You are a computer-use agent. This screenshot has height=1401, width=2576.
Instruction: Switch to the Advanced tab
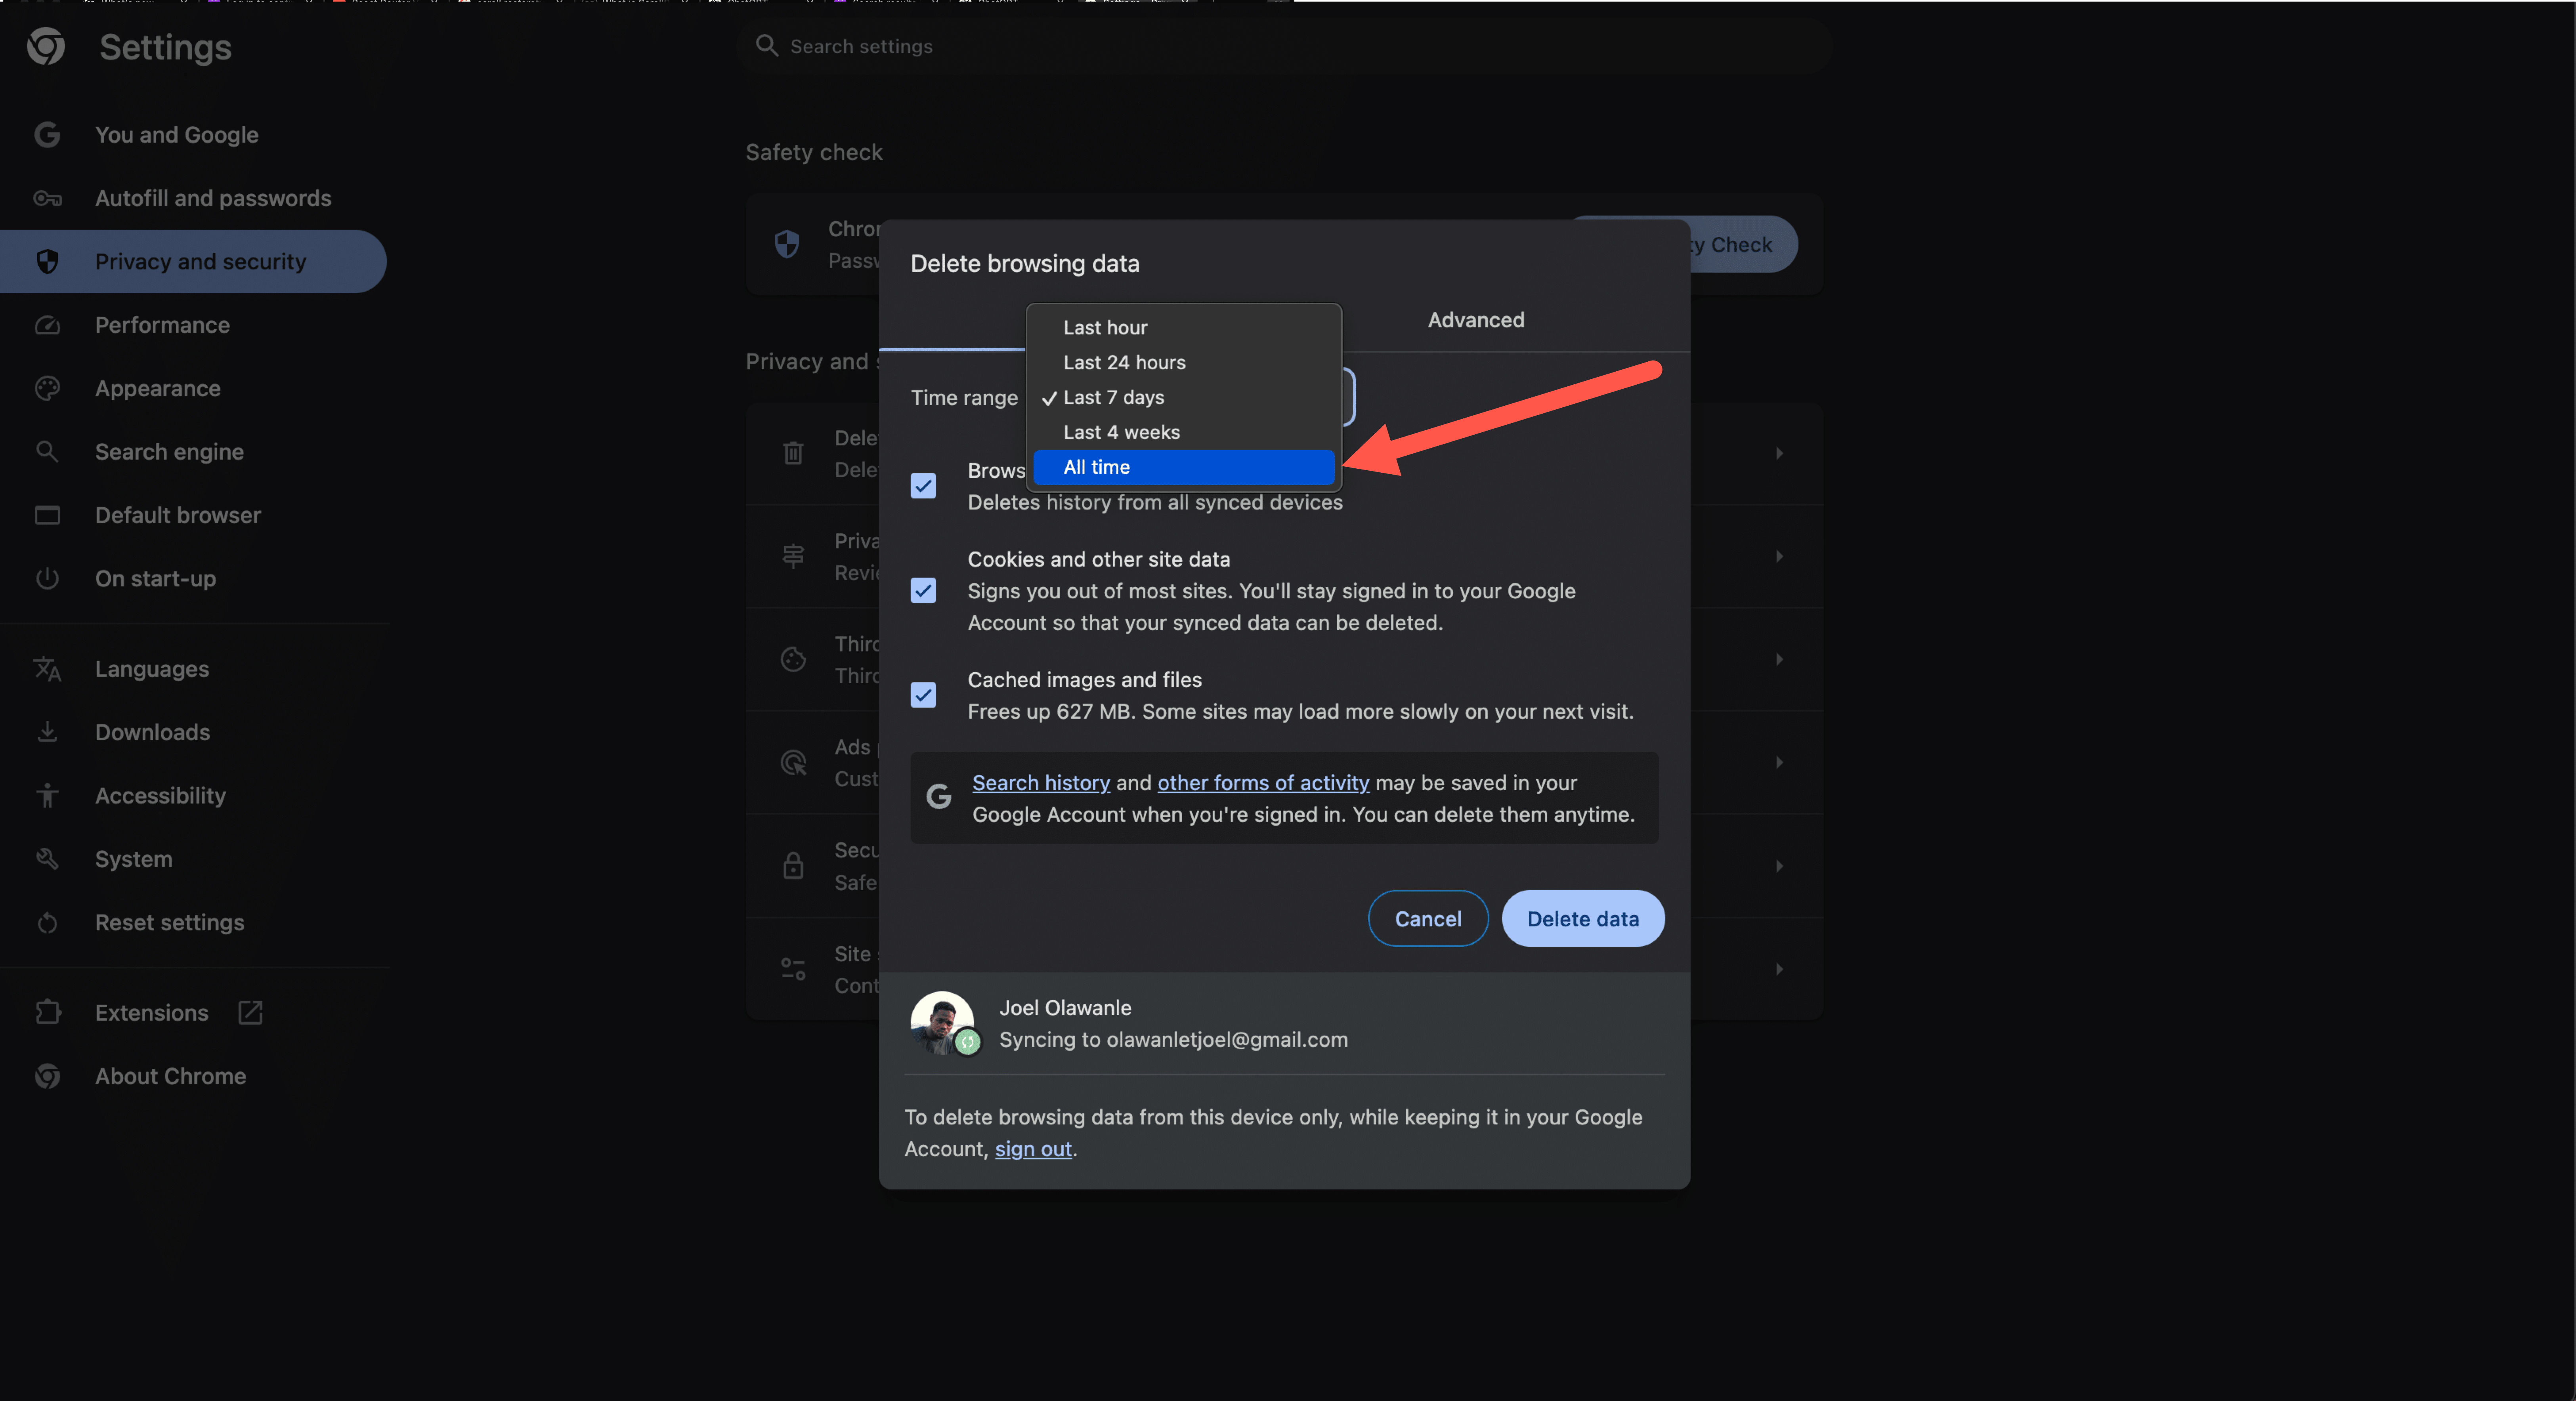[x=1475, y=320]
